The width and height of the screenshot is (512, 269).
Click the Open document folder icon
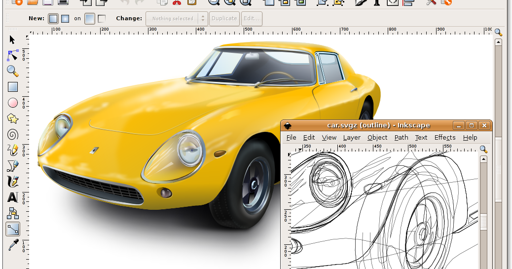33,2
